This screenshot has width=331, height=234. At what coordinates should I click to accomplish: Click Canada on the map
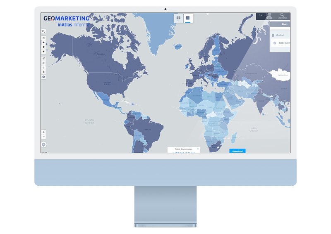click(100, 54)
